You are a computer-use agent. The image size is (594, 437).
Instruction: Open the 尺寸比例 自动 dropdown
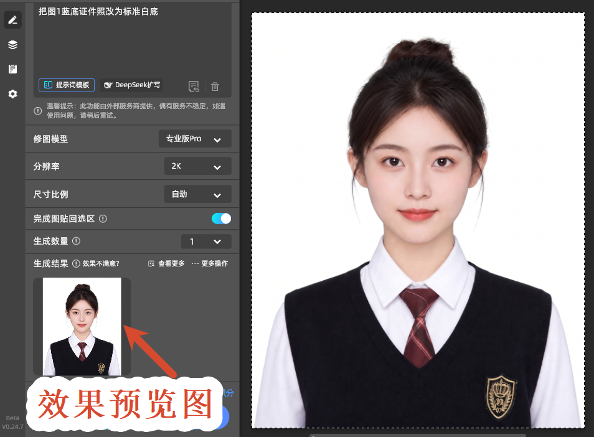[198, 194]
